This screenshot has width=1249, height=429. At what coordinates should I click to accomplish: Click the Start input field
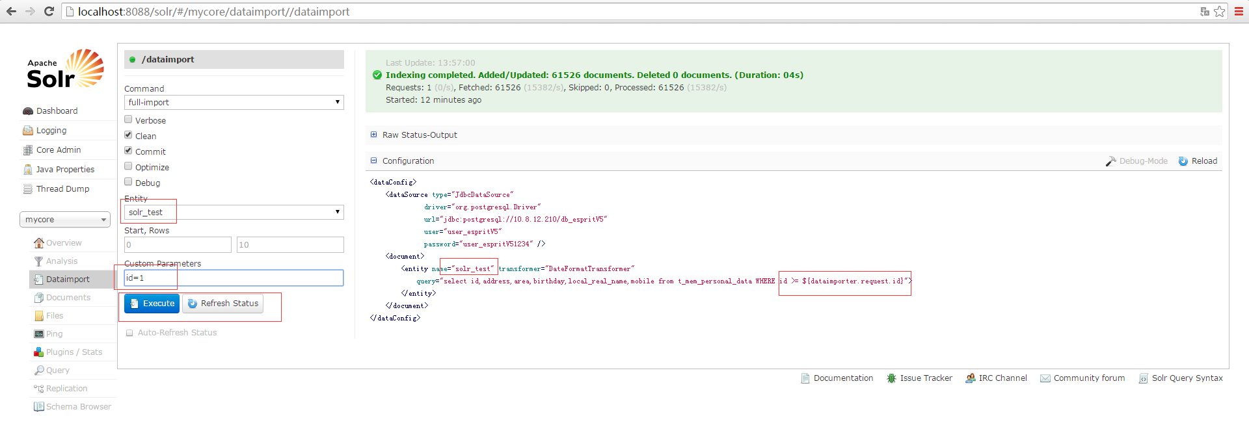178,245
